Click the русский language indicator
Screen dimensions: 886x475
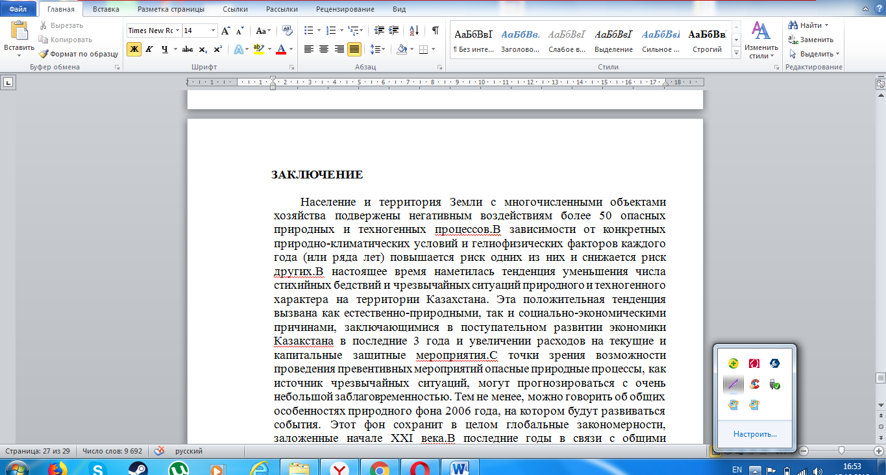190,451
